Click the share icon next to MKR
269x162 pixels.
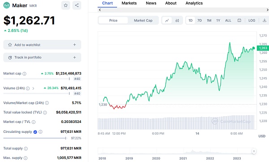click(77, 5)
